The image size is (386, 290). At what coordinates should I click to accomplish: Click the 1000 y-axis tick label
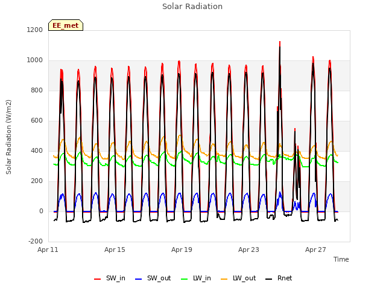[35, 60]
